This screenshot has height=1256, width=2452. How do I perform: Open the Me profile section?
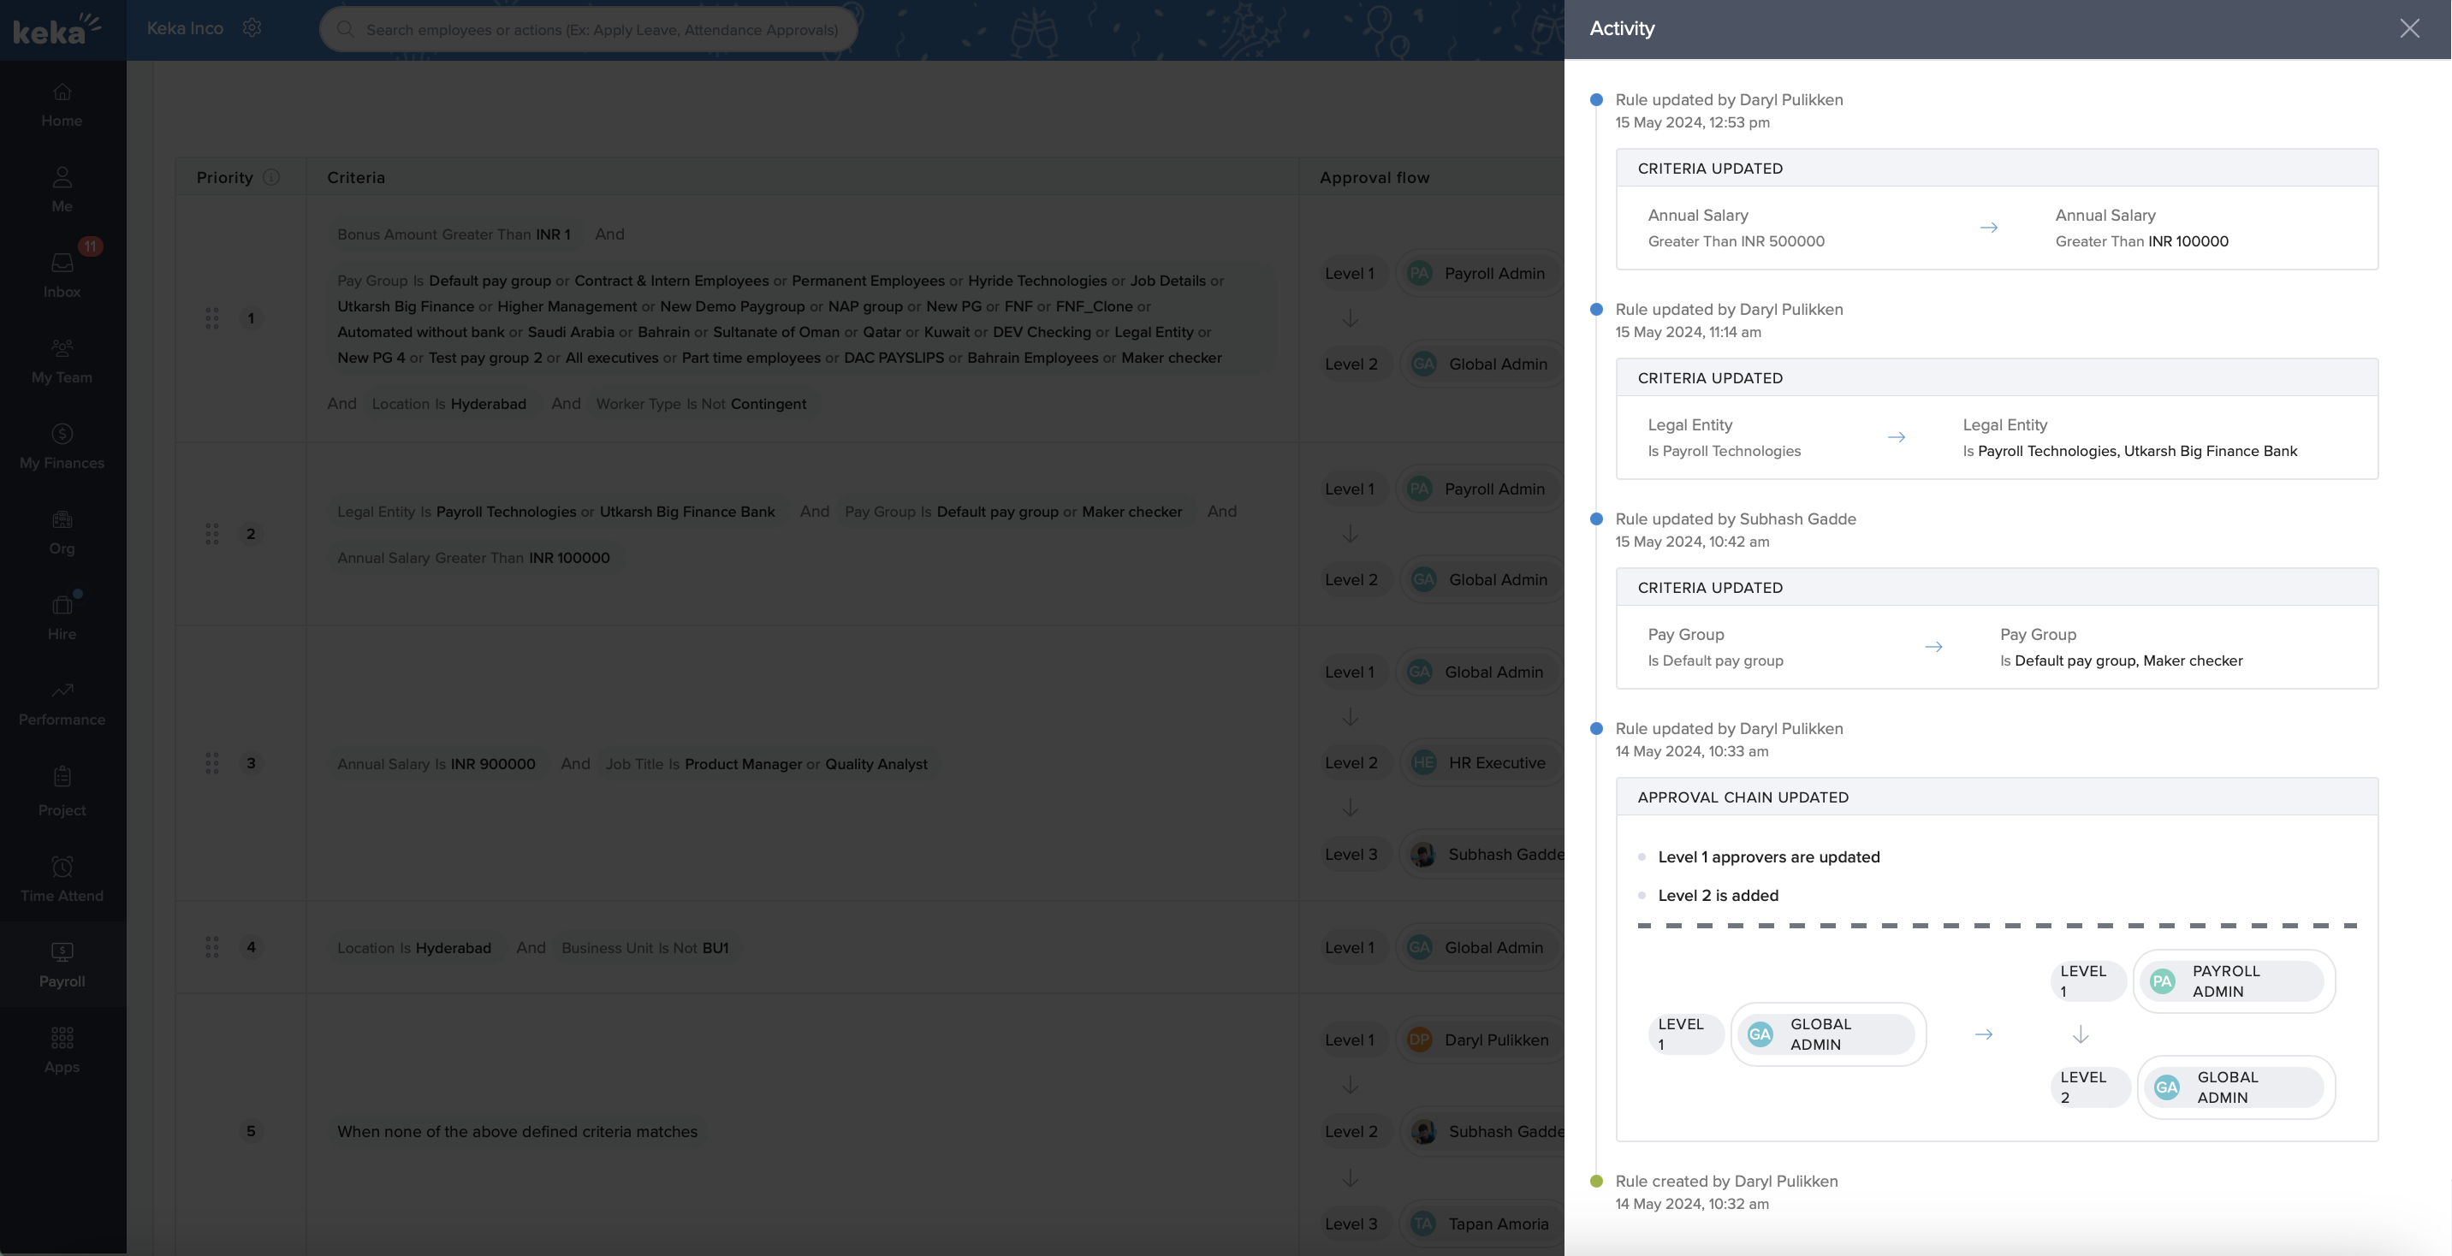(x=62, y=188)
